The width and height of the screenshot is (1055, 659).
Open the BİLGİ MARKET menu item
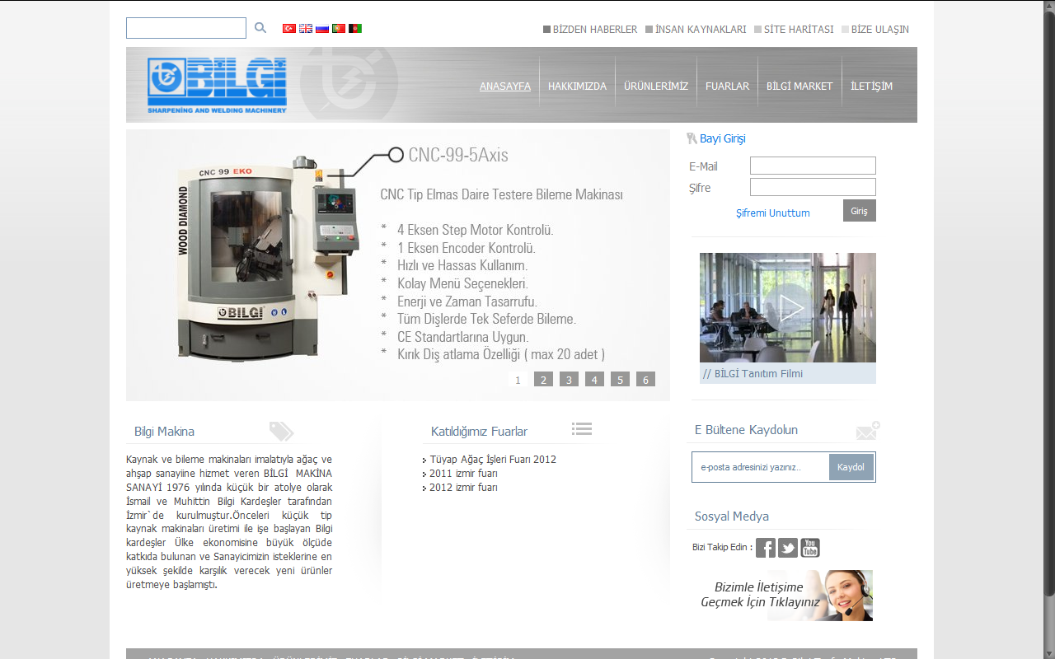(799, 86)
